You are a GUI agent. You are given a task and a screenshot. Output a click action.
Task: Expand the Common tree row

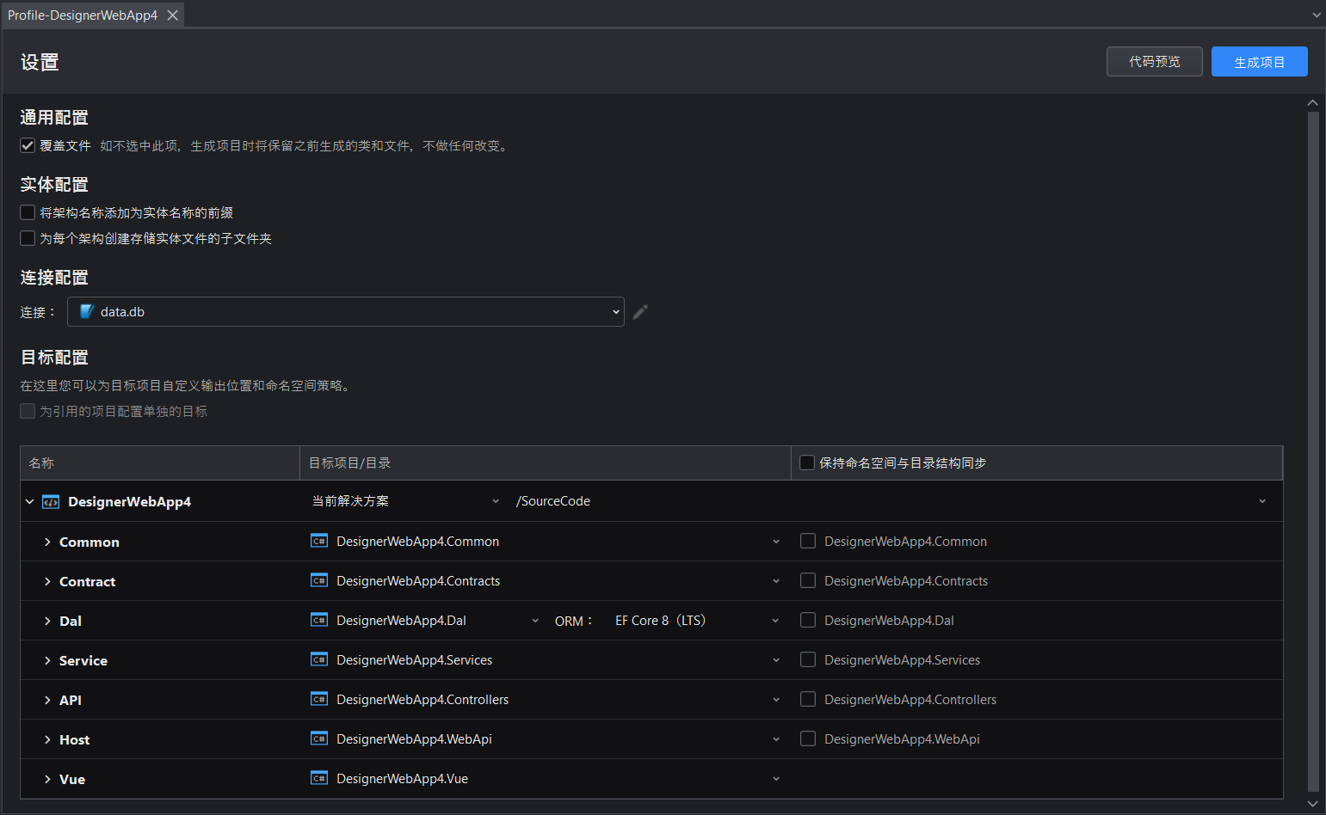(47, 542)
